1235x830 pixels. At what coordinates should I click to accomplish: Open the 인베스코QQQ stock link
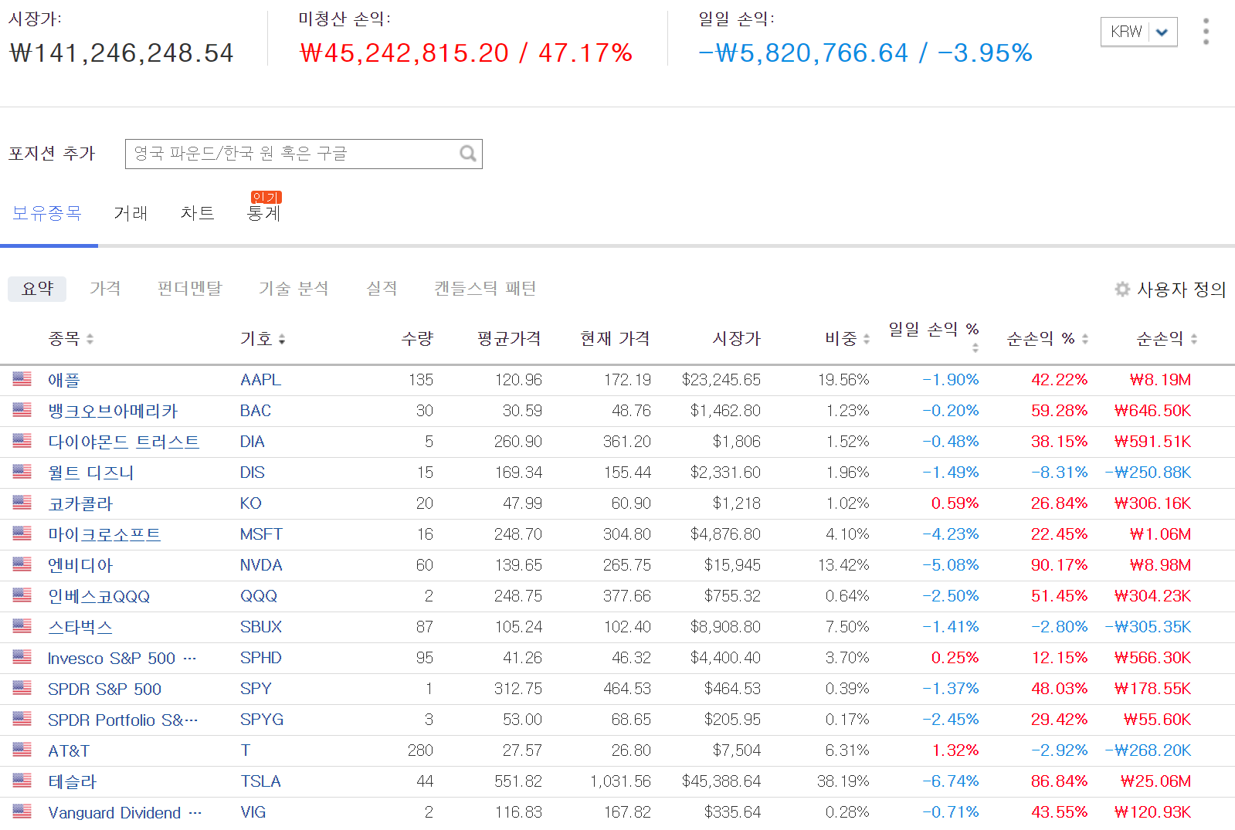(99, 596)
